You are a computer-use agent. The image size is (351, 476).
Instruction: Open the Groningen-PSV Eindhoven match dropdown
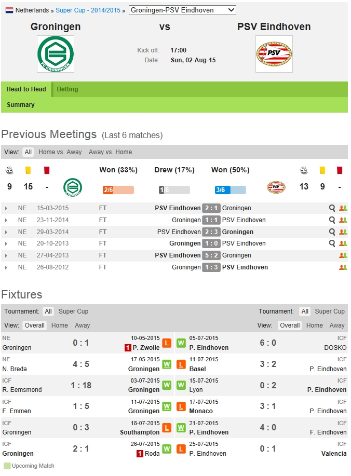click(x=182, y=10)
